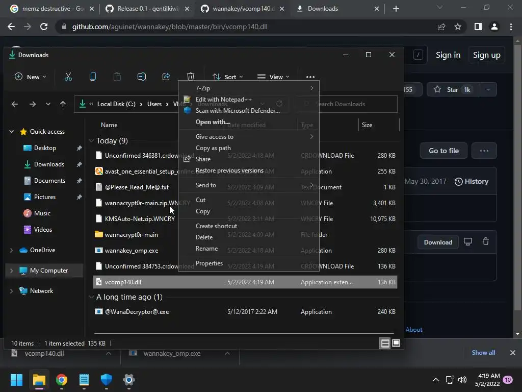Click the Cut scissors icon in Explorer toolbar
The image size is (522, 392).
(x=68, y=77)
